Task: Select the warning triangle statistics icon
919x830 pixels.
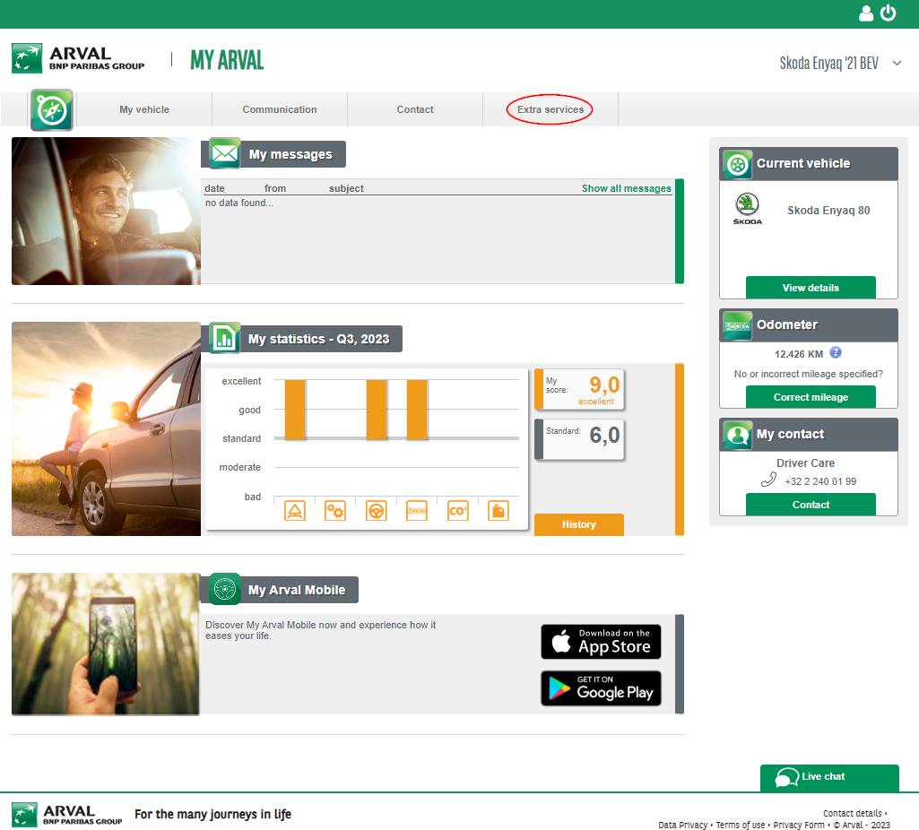Action: [x=295, y=510]
